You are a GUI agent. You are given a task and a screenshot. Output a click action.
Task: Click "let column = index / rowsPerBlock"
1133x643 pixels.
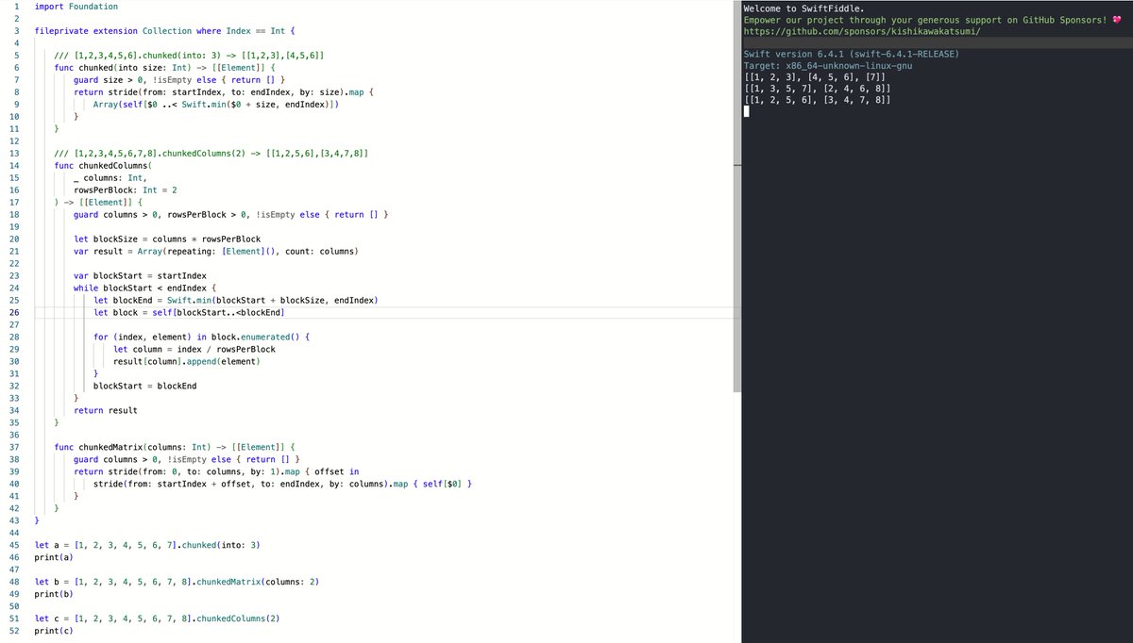(194, 350)
